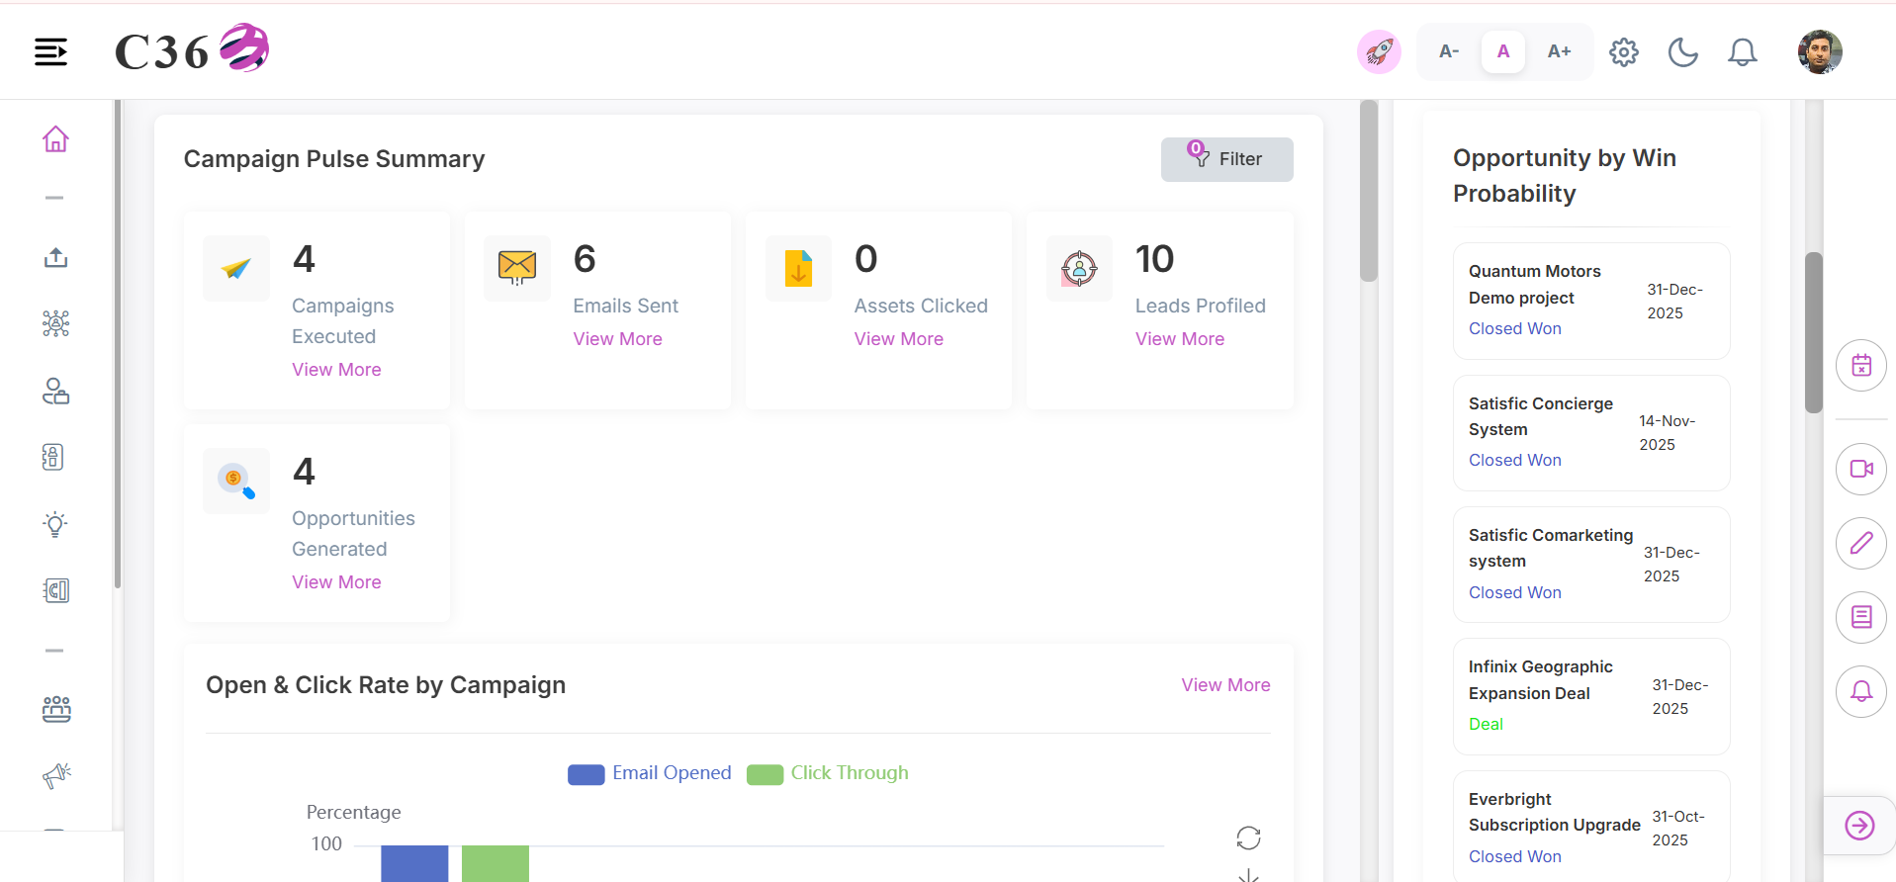Viewport: 1896px width, 882px height.
Task: Click the Filter button
Action: [1226, 159]
